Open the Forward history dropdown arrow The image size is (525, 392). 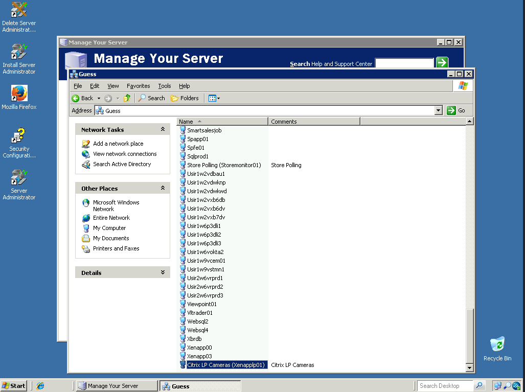(x=118, y=99)
